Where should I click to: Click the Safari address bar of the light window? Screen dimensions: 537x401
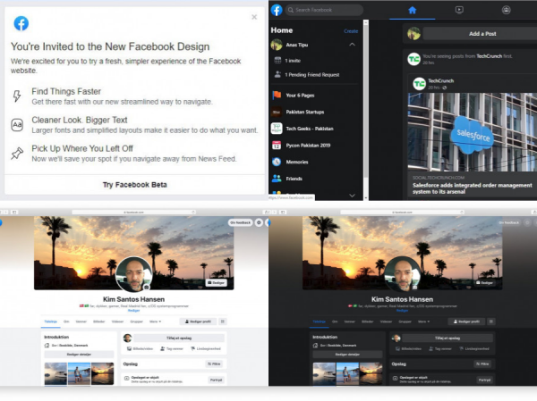[x=133, y=213]
